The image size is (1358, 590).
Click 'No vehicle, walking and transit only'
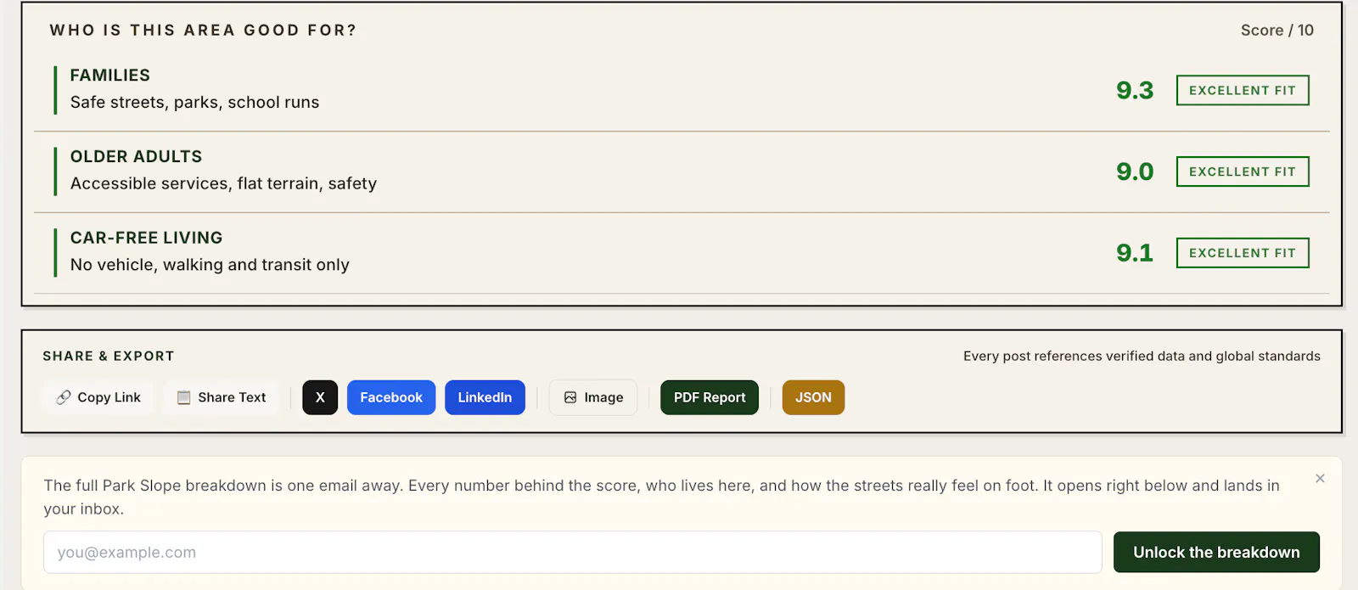210,265
